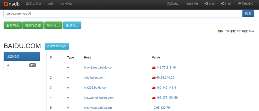Click the green 服务列表 button
Screen dimensions: 259x111
[13, 25]
